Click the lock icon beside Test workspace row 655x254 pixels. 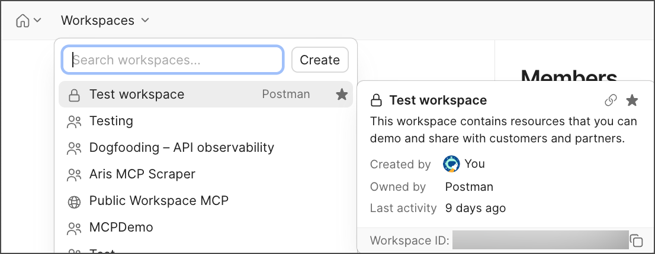click(74, 95)
